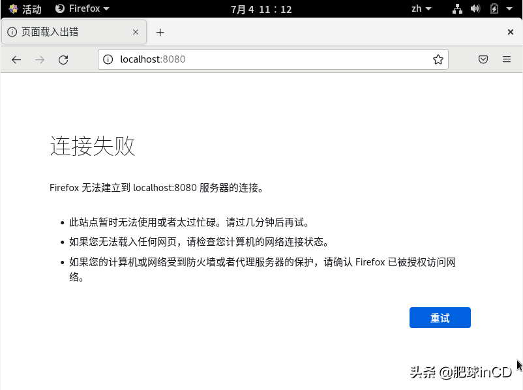Bookmark this page with the star icon
This screenshot has height=390, width=523.
click(x=438, y=59)
